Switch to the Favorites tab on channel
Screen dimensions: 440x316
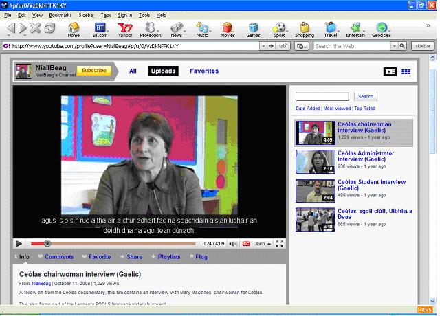pos(204,71)
